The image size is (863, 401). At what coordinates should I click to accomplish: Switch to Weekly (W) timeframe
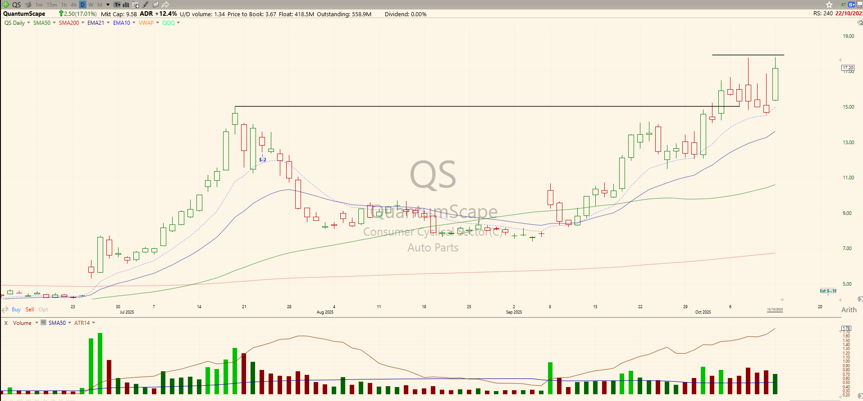(x=91, y=5)
